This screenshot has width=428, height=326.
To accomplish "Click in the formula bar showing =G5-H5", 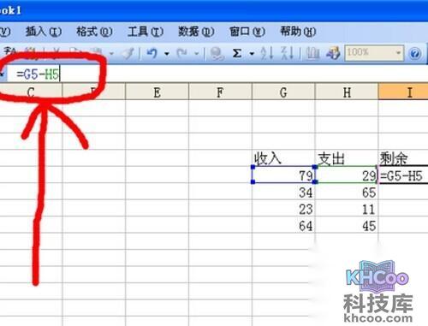I will [x=217, y=74].
